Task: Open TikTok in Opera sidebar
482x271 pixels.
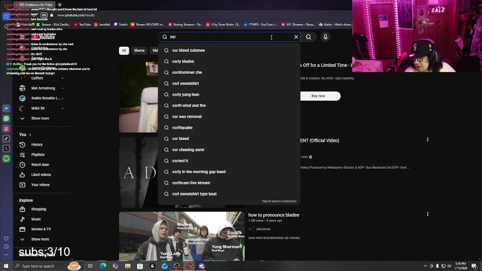Action: coord(6,139)
